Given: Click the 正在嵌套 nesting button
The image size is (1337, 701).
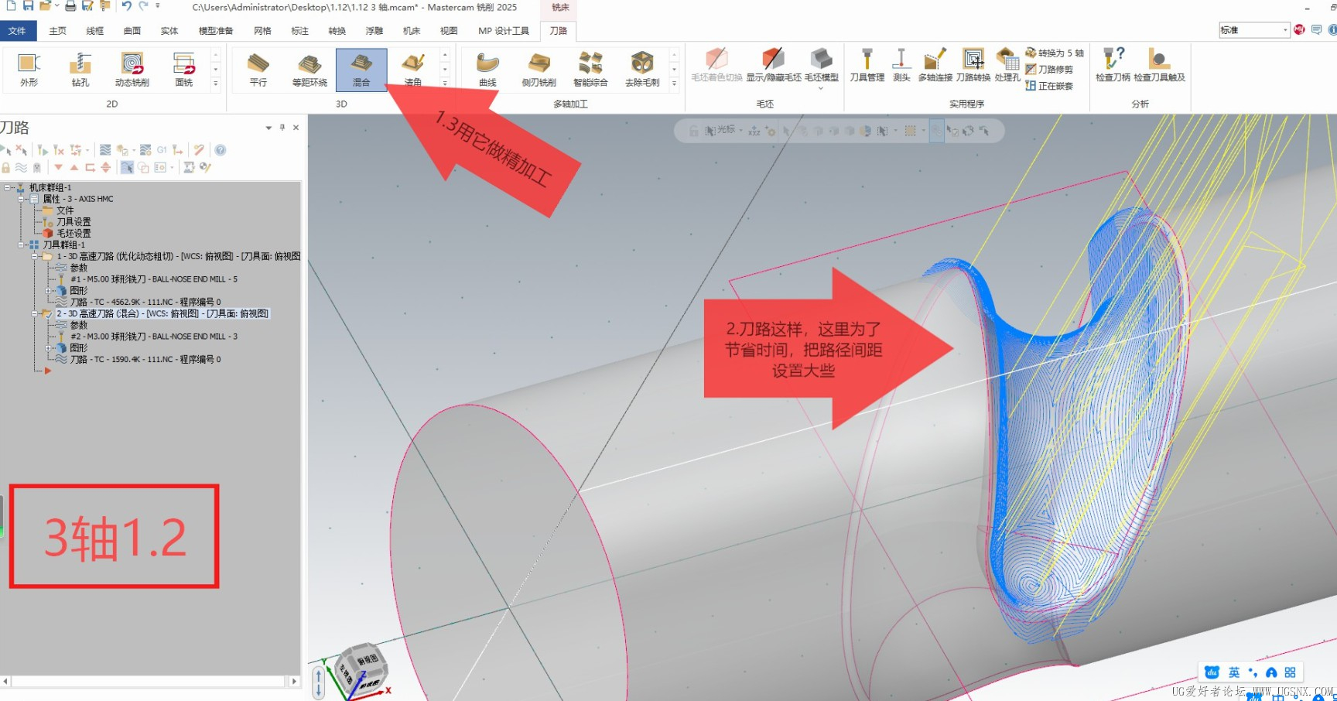Looking at the screenshot, I should coord(1049,86).
